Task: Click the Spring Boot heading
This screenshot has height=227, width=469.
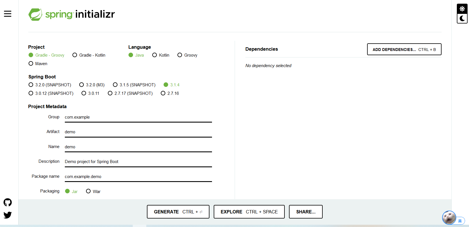Action: pos(42,77)
